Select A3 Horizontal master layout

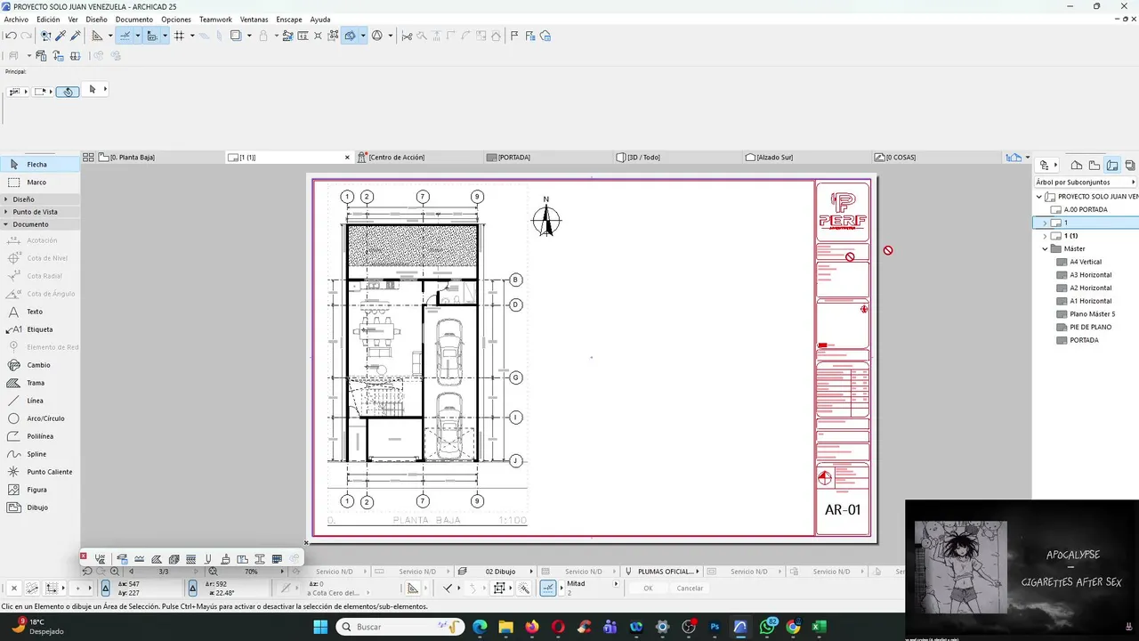tap(1090, 275)
